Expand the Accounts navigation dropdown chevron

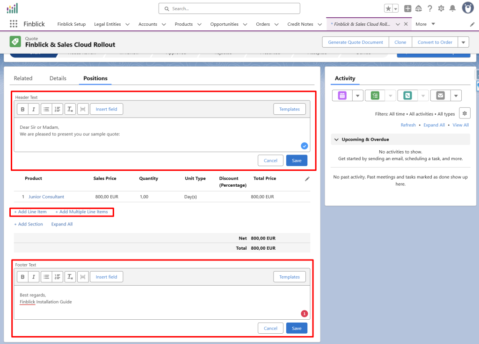(x=164, y=24)
